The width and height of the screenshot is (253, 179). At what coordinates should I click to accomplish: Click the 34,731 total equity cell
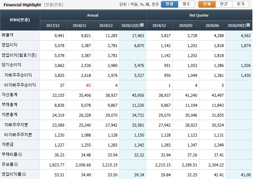[x=133, y=115]
